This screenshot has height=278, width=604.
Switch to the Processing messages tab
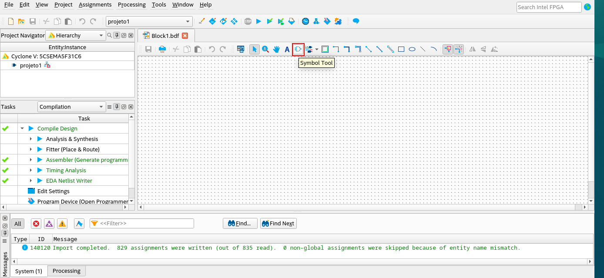coord(67,271)
